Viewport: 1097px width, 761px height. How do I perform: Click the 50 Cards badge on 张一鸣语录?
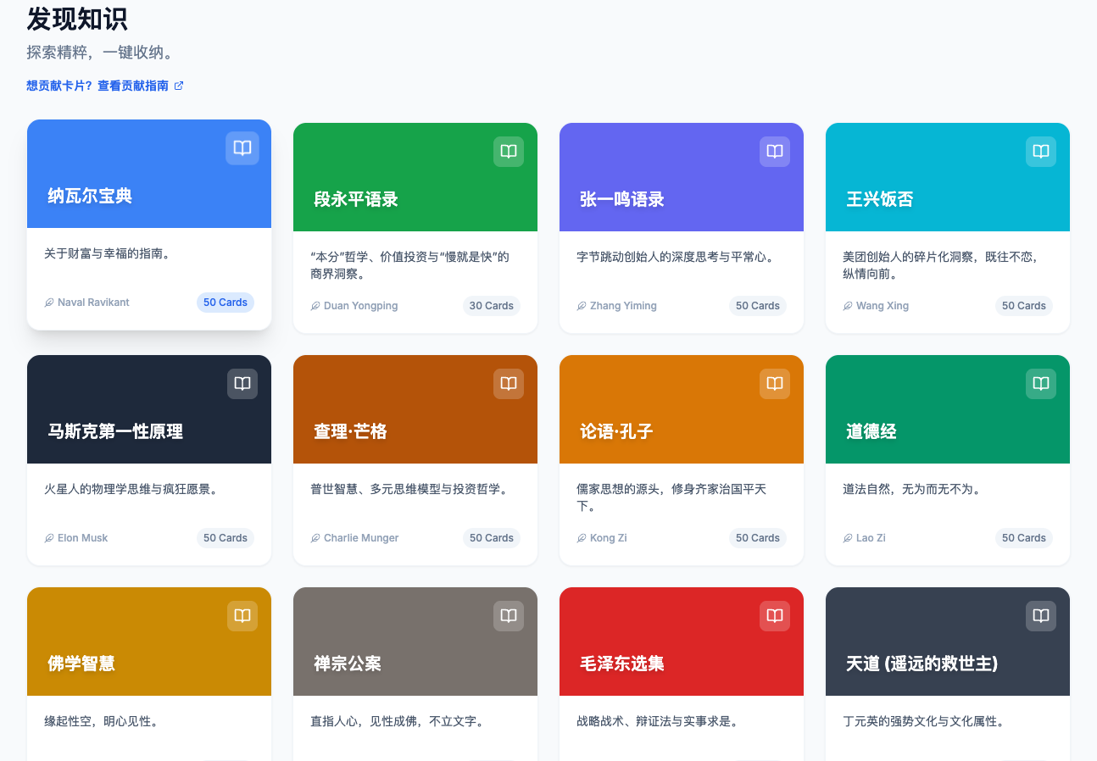(x=758, y=306)
